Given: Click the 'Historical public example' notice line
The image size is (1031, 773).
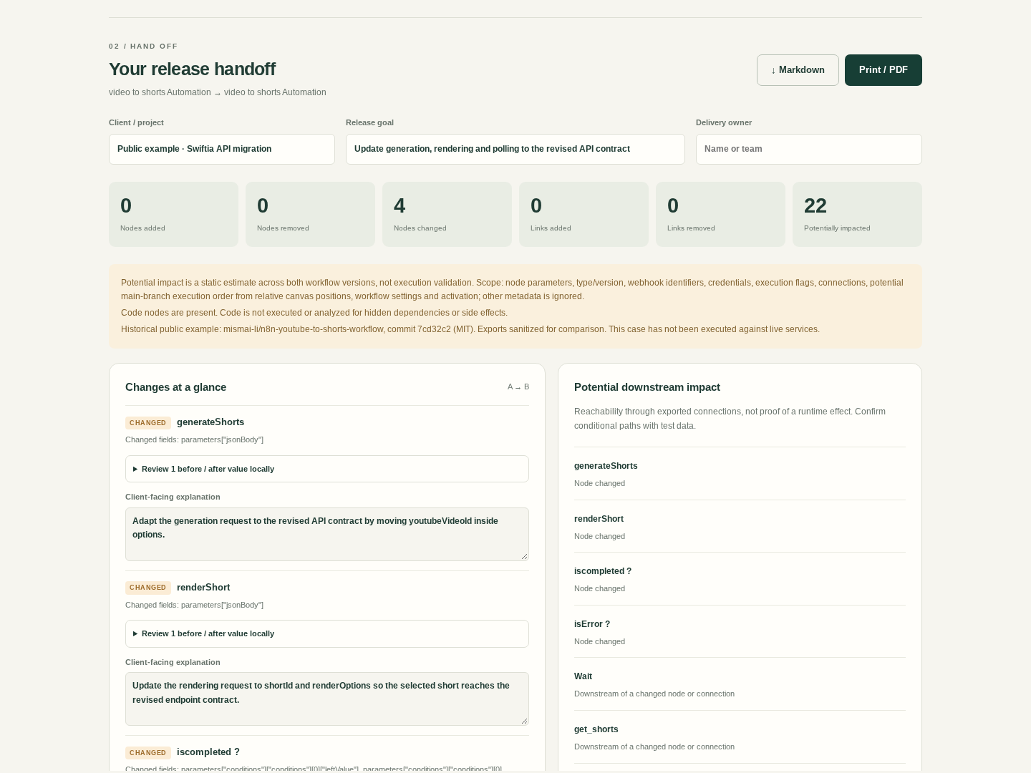Looking at the screenshot, I should click(470, 329).
